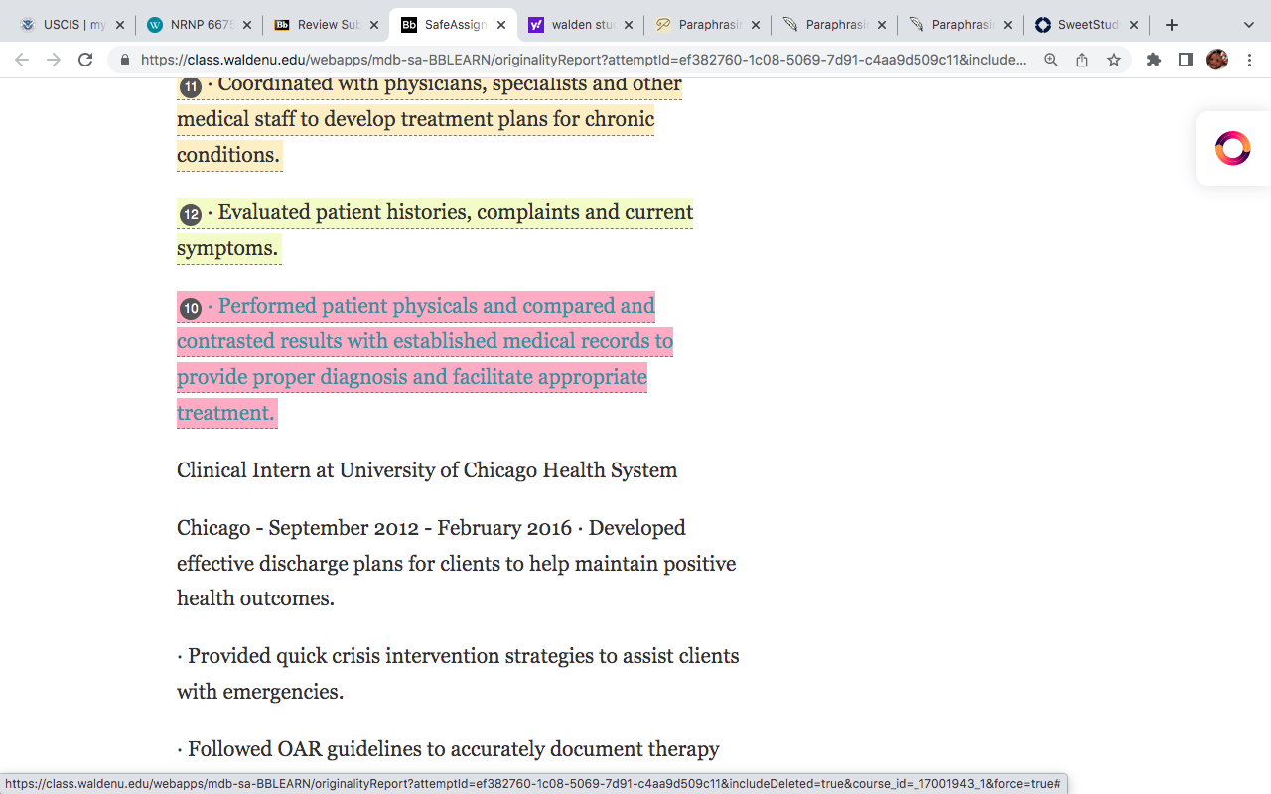This screenshot has height=794, width=1271.
Task: Go back to previous page
Action: pyautogui.click(x=22, y=60)
